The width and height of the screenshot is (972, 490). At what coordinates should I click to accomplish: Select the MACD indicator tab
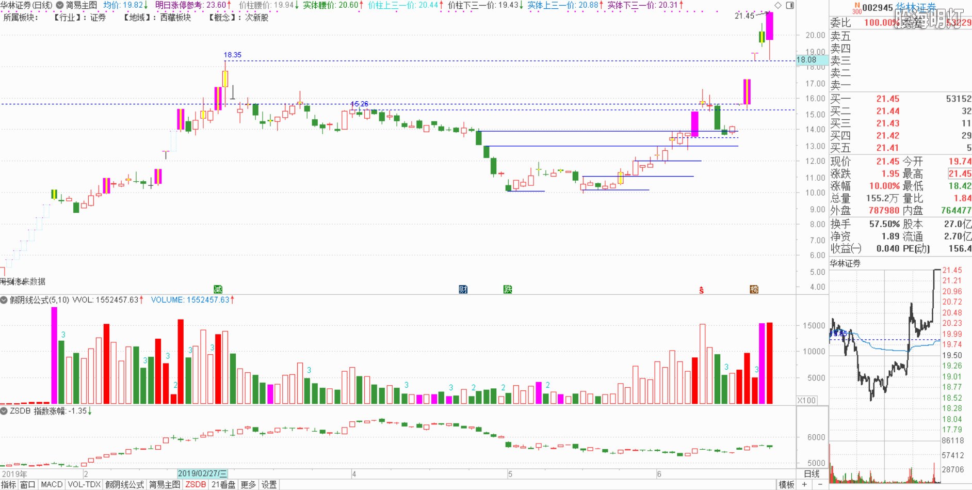(52, 484)
